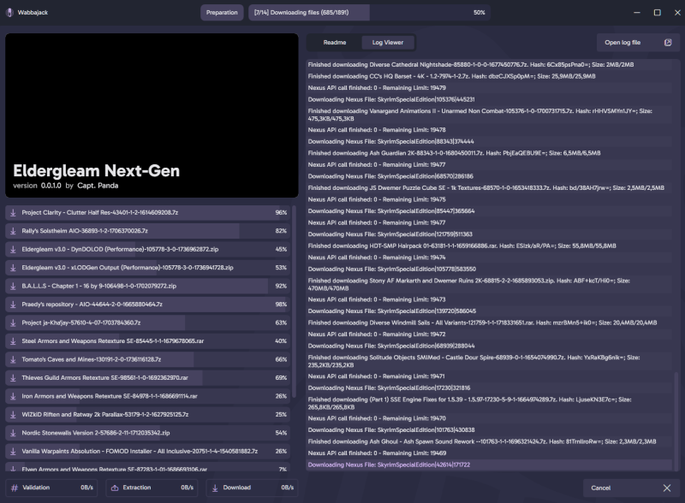Click the X icon on Cancel button
685x503 pixels.
pyautogui.click(x=667, y=488)
